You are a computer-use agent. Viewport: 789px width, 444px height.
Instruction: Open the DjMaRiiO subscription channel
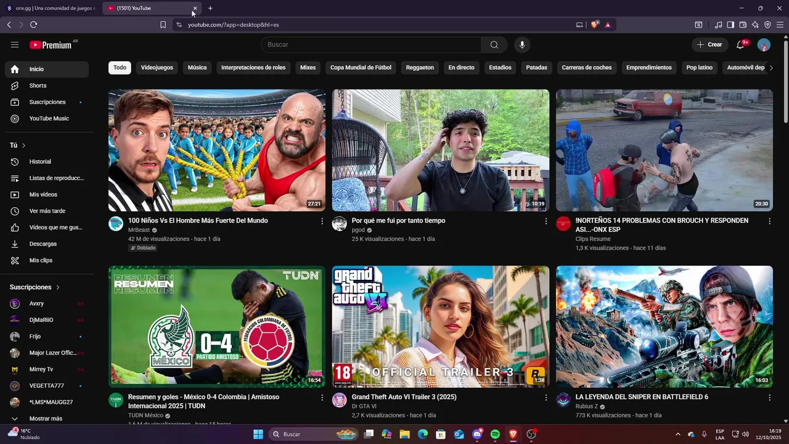[47, 320]
